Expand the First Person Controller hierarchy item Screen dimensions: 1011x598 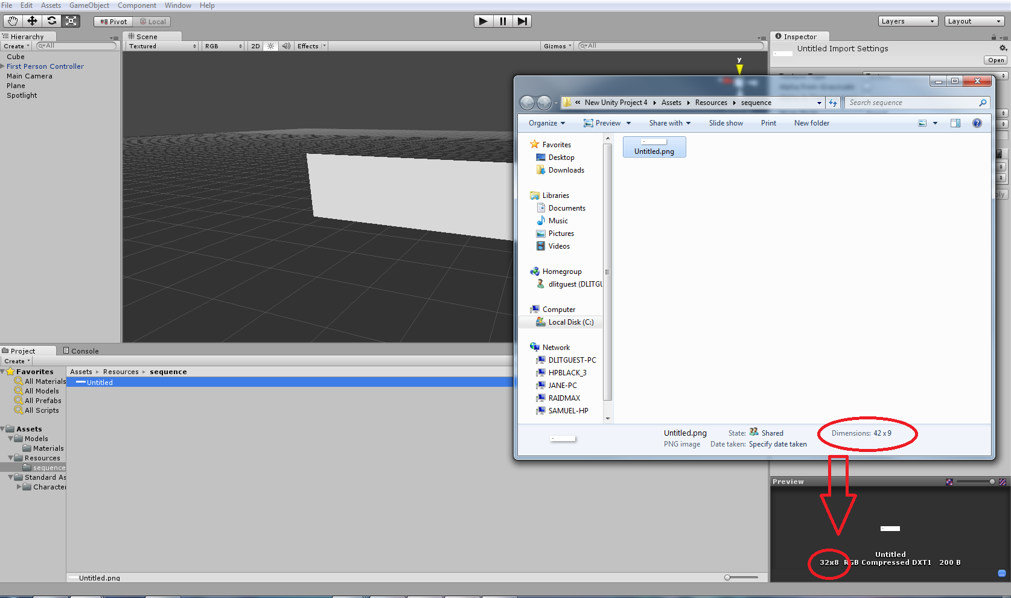coord(2,66)
